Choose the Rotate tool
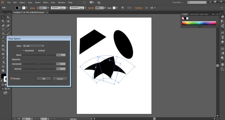Viewport: 225px width, 120px height. coord(3,42)
